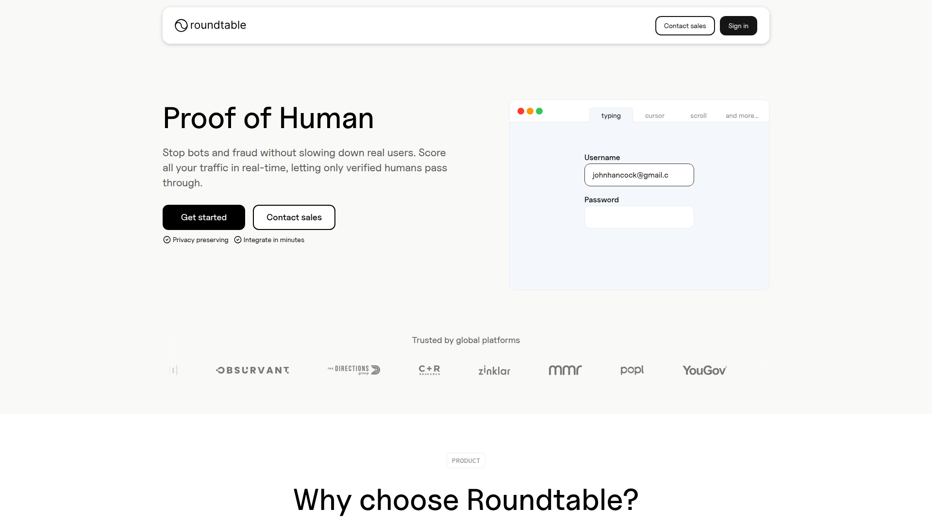This screenshot has height=524, width=932.
Task: Switch to the typing tab
Action: (611, 115)
